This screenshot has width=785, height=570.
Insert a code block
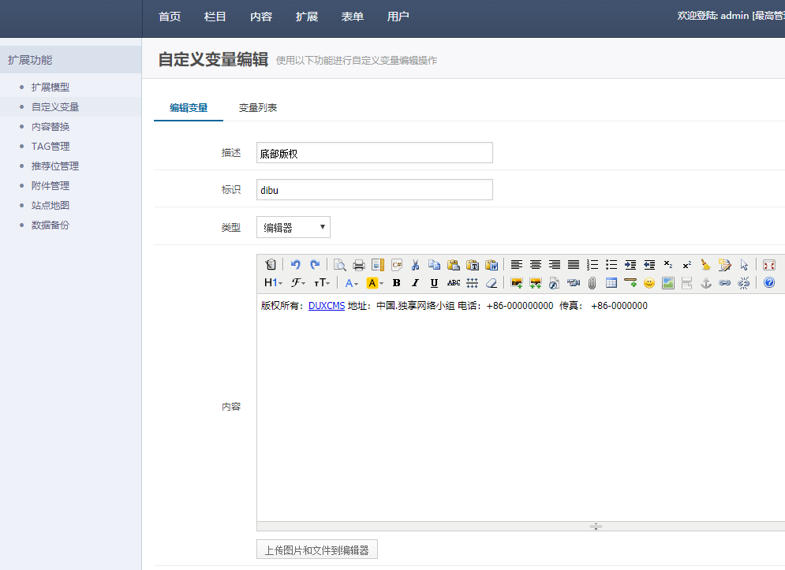pos(397,264)
